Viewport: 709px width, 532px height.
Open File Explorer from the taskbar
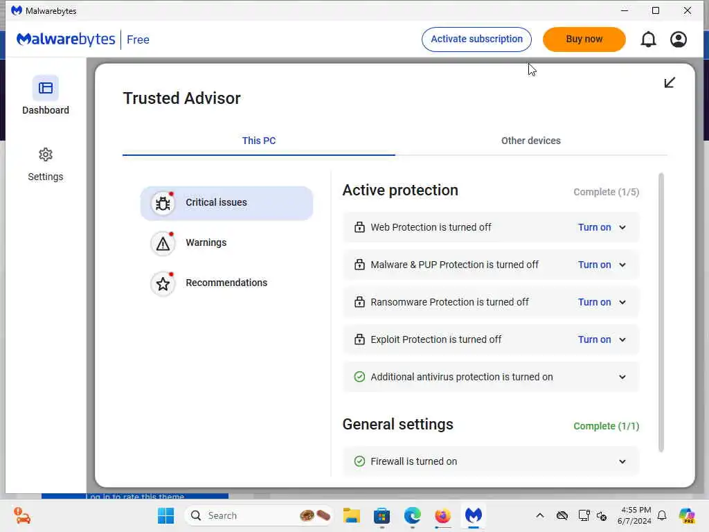tap(351, 515)
